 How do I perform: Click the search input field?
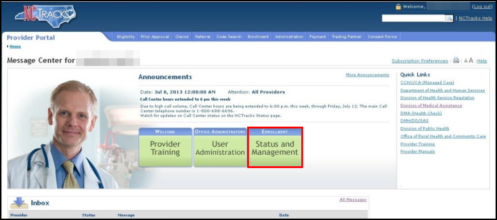tap(413, 18)
